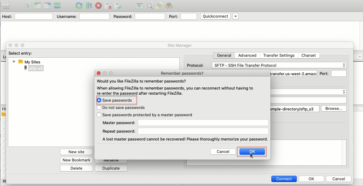Click the Quickconnect Host input field
This screenshot has width=363, height=186.
click(x=34, y=16)
